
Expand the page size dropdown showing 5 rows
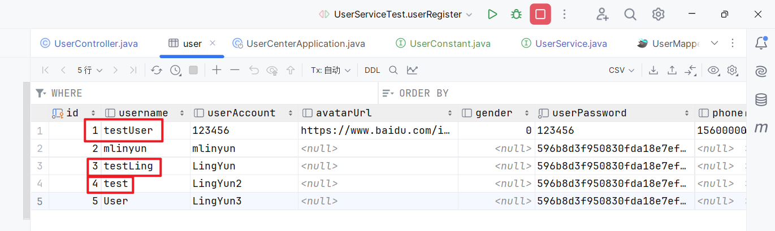click(x=90, y=70)
